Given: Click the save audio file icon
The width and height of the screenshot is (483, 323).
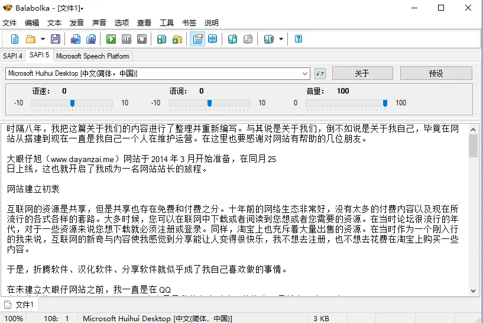Looking at the screenshot, I should pos(76,39).
